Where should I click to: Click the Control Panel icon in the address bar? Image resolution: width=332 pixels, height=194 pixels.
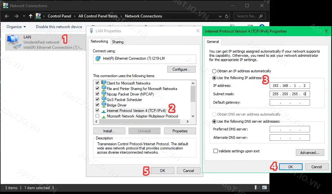(38, 16)
